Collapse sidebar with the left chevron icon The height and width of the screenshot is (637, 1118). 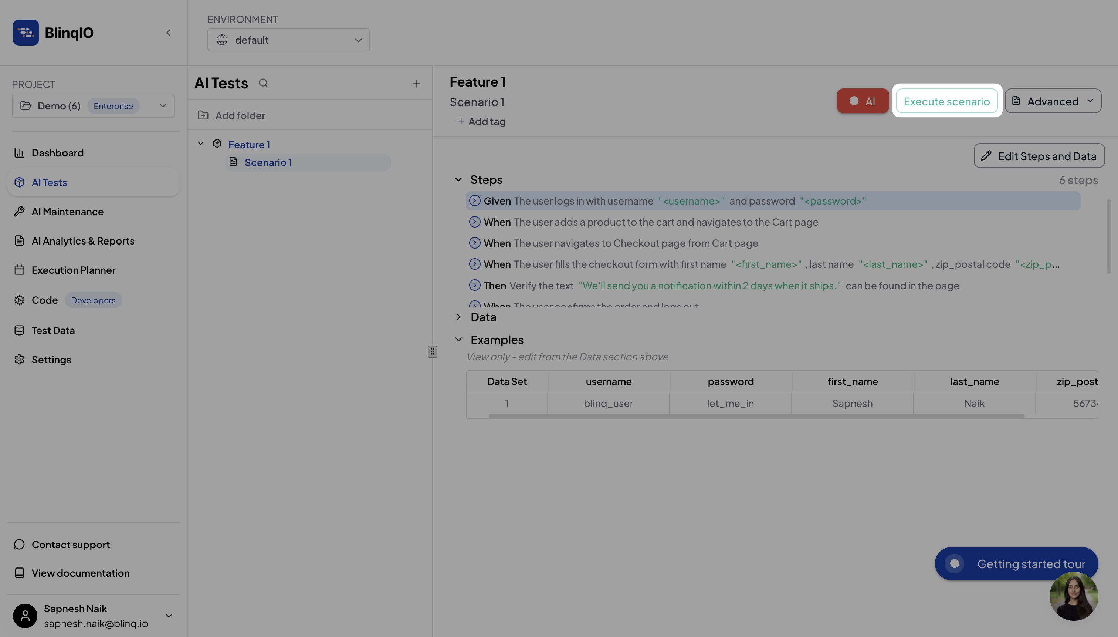168,33
